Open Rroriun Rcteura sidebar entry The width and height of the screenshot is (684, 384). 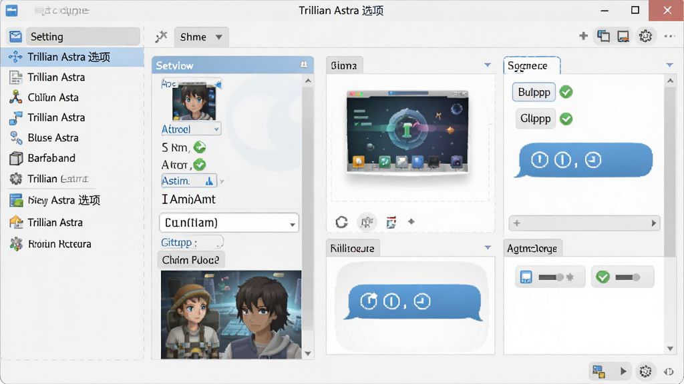[x=59, y=244]
